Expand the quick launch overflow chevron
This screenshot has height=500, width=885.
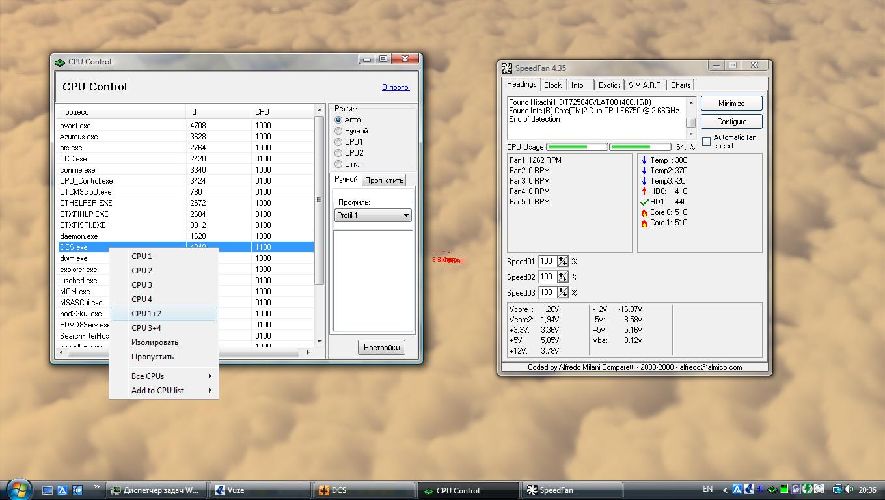pos(97,486)
